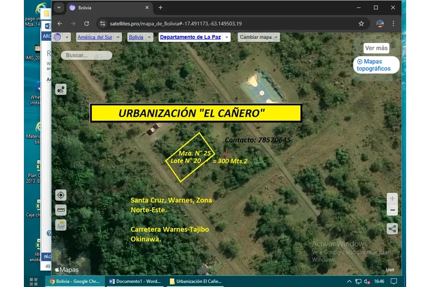
Task: Bookmark this page with the star
Action: point(361,24)
